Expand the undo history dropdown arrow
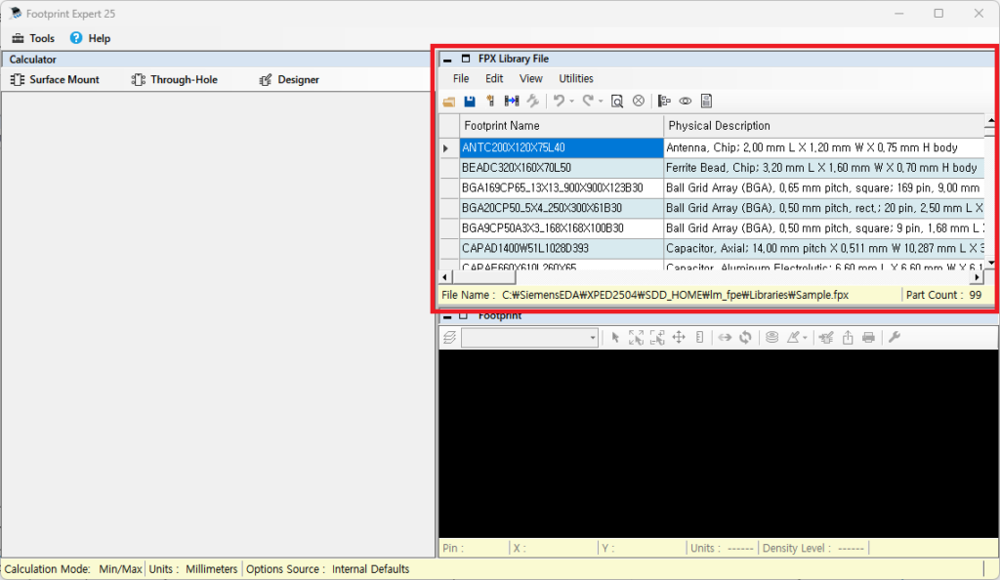The image size is (1000, 580). (x=571, y=101)
